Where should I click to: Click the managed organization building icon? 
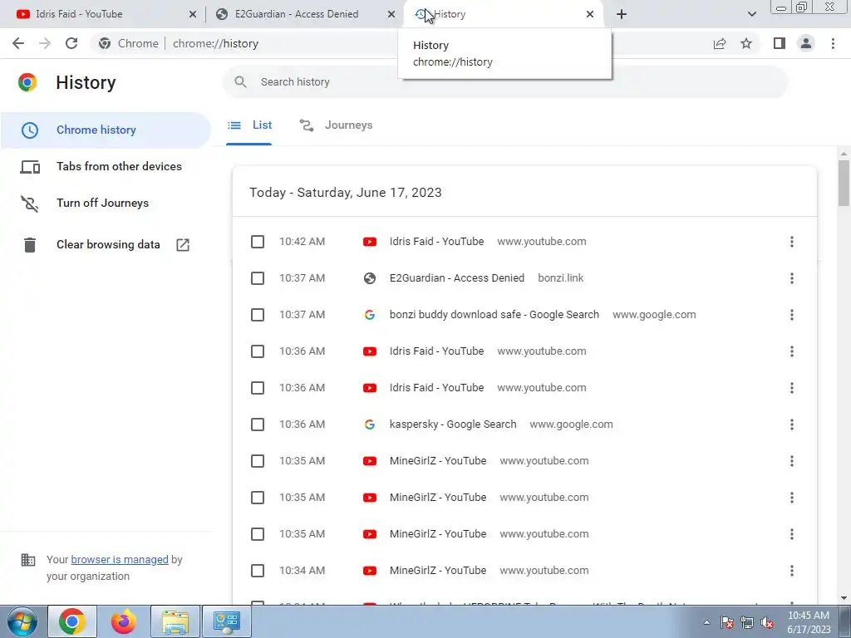pyautogui.click(x=27, y=559)
